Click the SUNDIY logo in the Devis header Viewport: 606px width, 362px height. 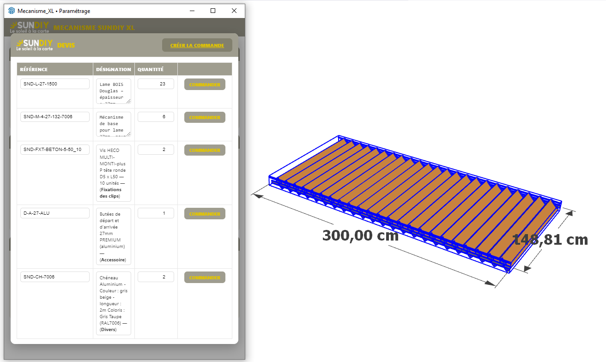coord(35,45)
